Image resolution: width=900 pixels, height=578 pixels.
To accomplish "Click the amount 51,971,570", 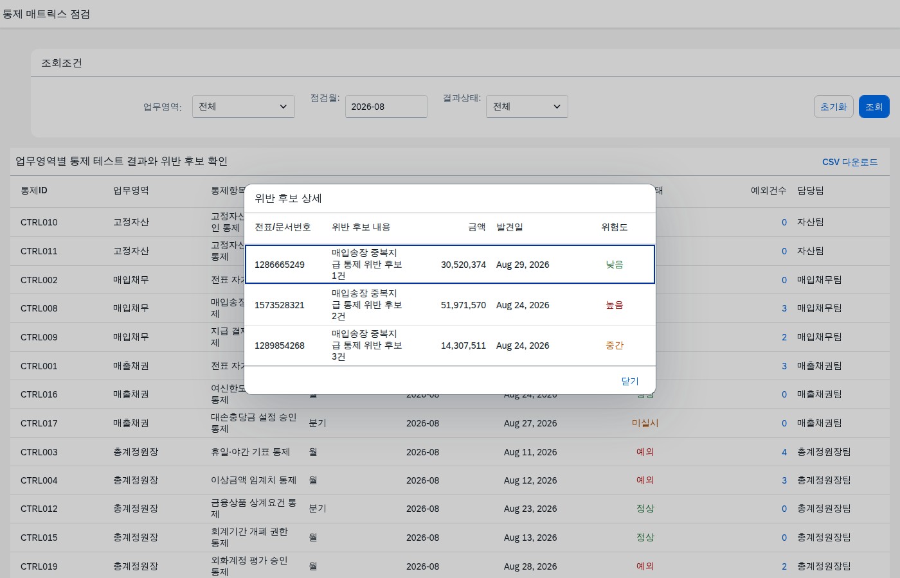I will pyautogui.click(x=464, y=305).
